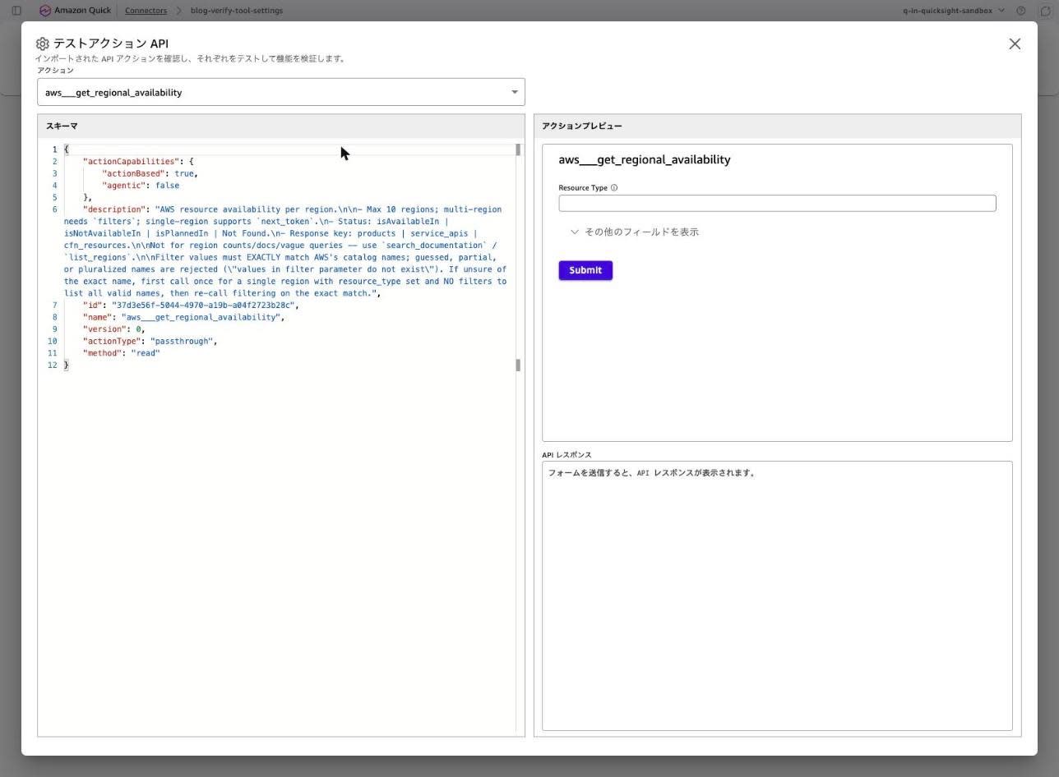Close the テストアクション API dialog
This screenshot has height=777, width=1059.
click(1015, 44)
